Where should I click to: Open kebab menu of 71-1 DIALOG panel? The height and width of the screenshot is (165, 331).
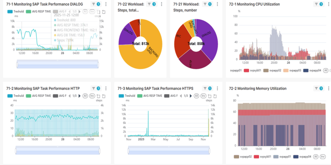(x=106, y=4)
